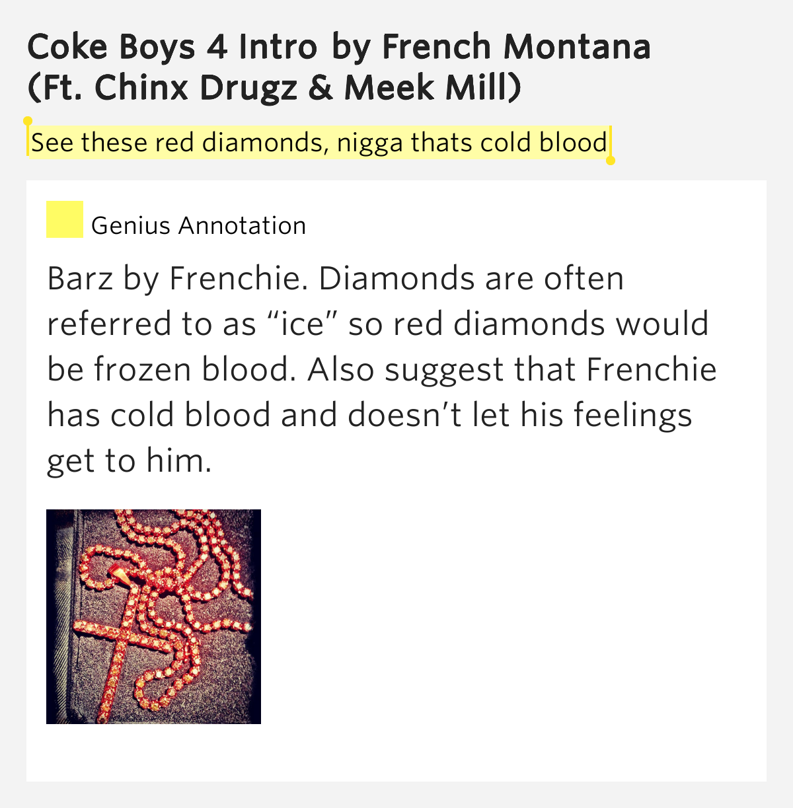Click the yellow highlight end handle dot
This screenshot has height=808, width=793.
coord(611,161)
